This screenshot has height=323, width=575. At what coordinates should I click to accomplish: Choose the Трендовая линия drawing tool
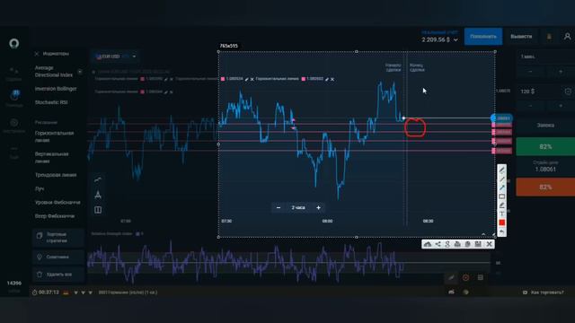click(56, 175)
